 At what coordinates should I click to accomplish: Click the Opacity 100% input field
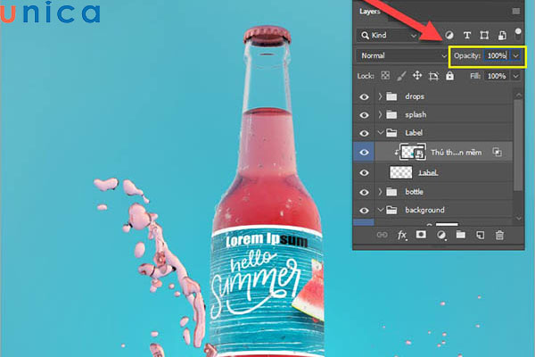point(497,55)
